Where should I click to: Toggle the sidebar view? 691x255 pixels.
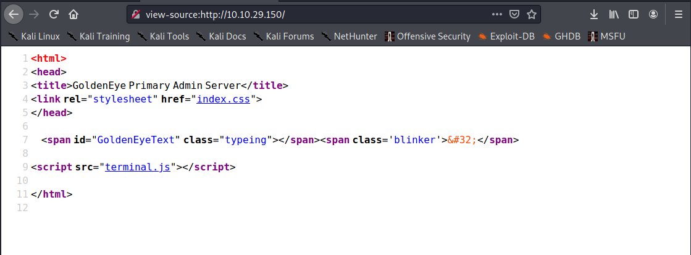pyautogui.click(x=634, y=15)
